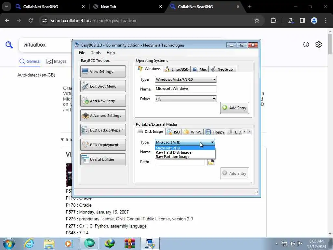Screen dimensions: 333x250
Task: Click the browser search magnifier icon
Action: click(x=9, y=45)
